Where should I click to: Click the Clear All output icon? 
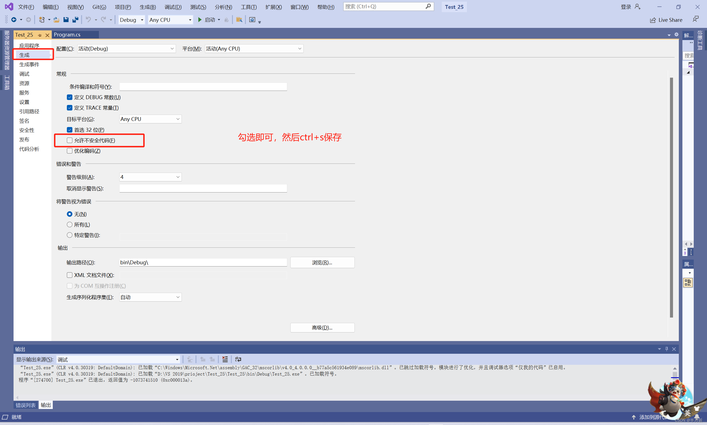tap(225, 359)
